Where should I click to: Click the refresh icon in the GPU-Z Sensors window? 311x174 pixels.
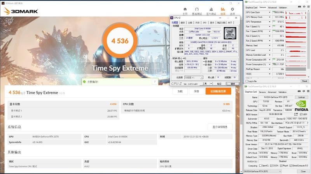click(x=304, y=7)
